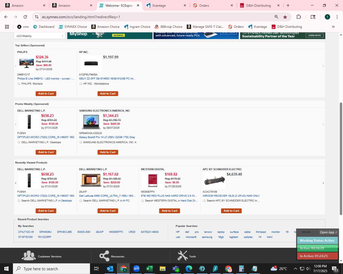This screenshot has height=274, width=343.
Task: Open the Chrome three-dot menu
Action: pos(337,17)
